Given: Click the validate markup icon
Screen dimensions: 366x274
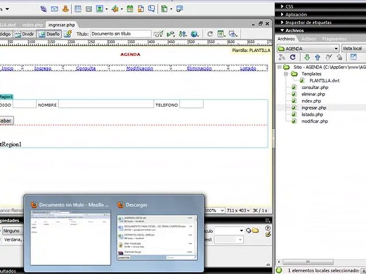Looking at the screenshot, I should coord(158,34).
